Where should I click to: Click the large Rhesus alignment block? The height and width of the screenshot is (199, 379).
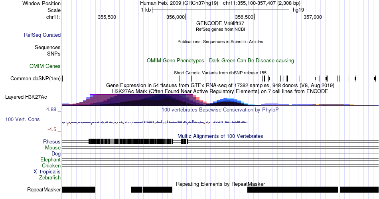(131, 141)
